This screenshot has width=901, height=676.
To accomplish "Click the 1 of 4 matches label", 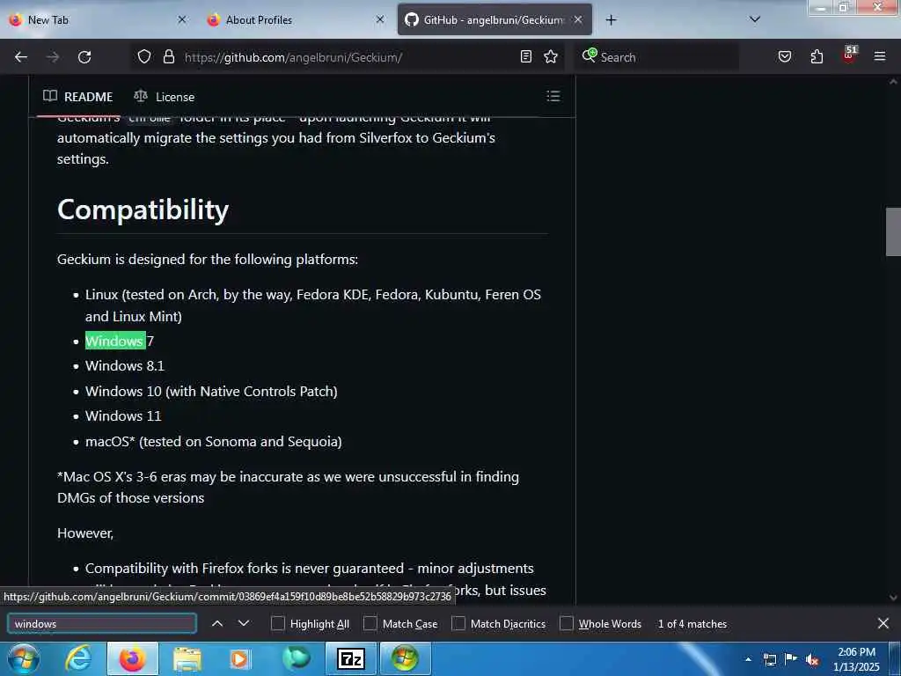I will [x=692, y=624].
